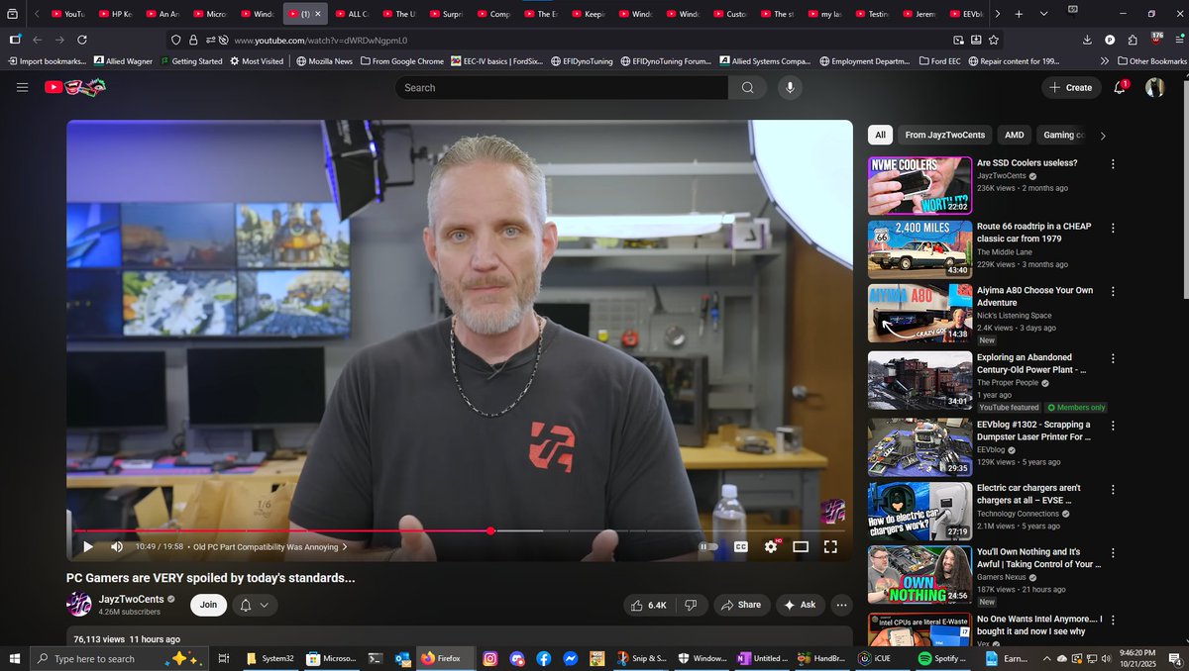Bookmark this page with the star
The width and height of the screenshot is (1189, 671).
(994, 40)
